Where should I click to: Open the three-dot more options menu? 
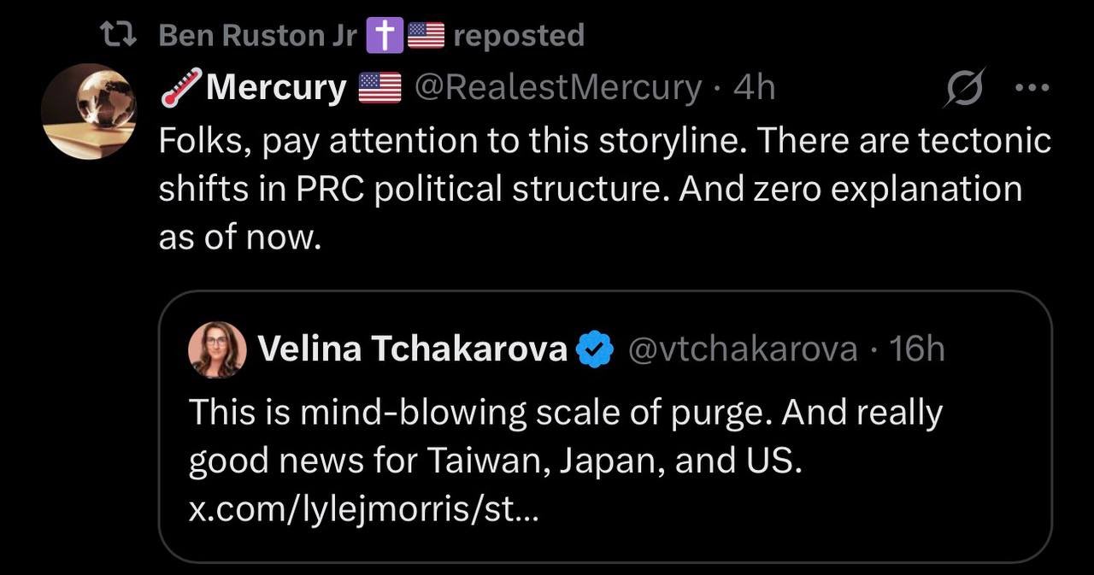[x=1031, y=87]
